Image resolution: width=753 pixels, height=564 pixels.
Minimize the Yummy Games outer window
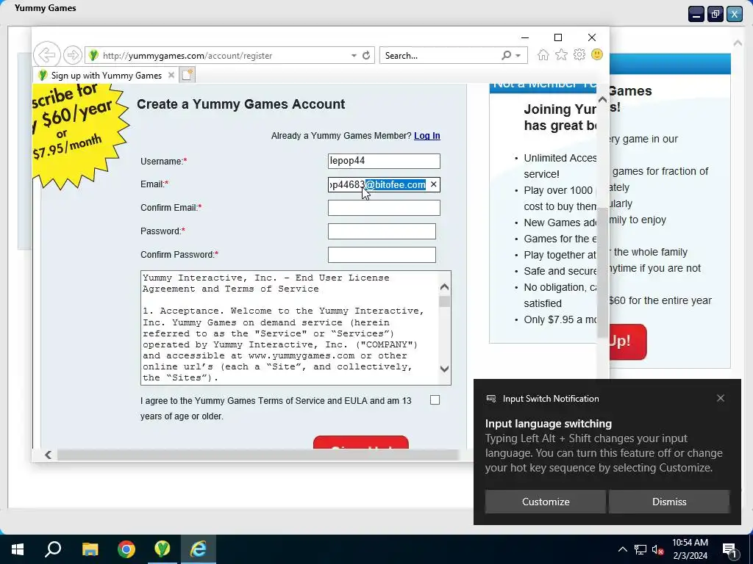(x=696, y=14)
